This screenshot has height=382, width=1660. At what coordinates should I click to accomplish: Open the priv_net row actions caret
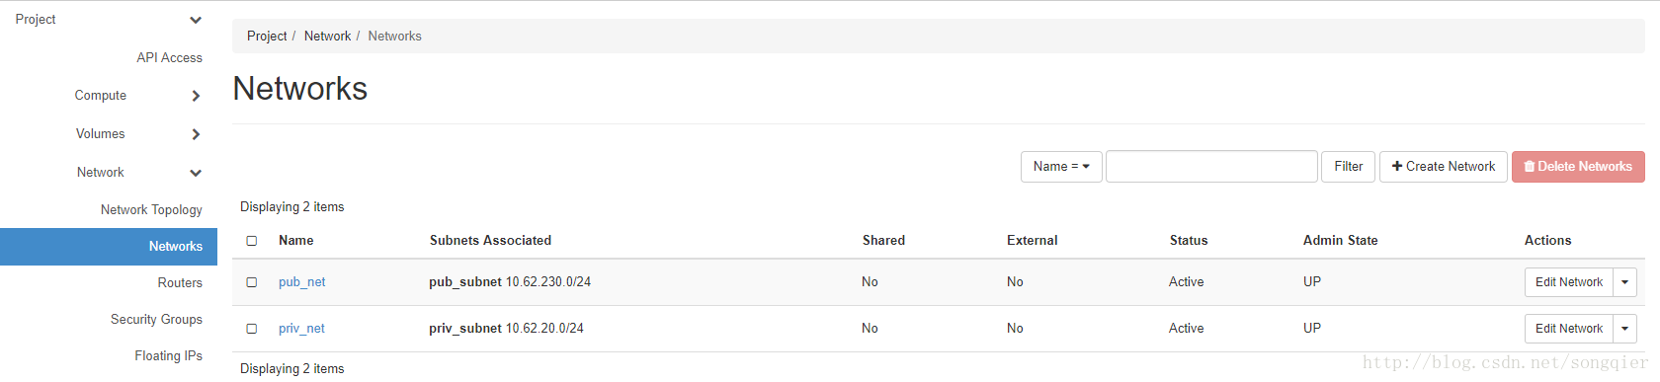point(1624,329)
